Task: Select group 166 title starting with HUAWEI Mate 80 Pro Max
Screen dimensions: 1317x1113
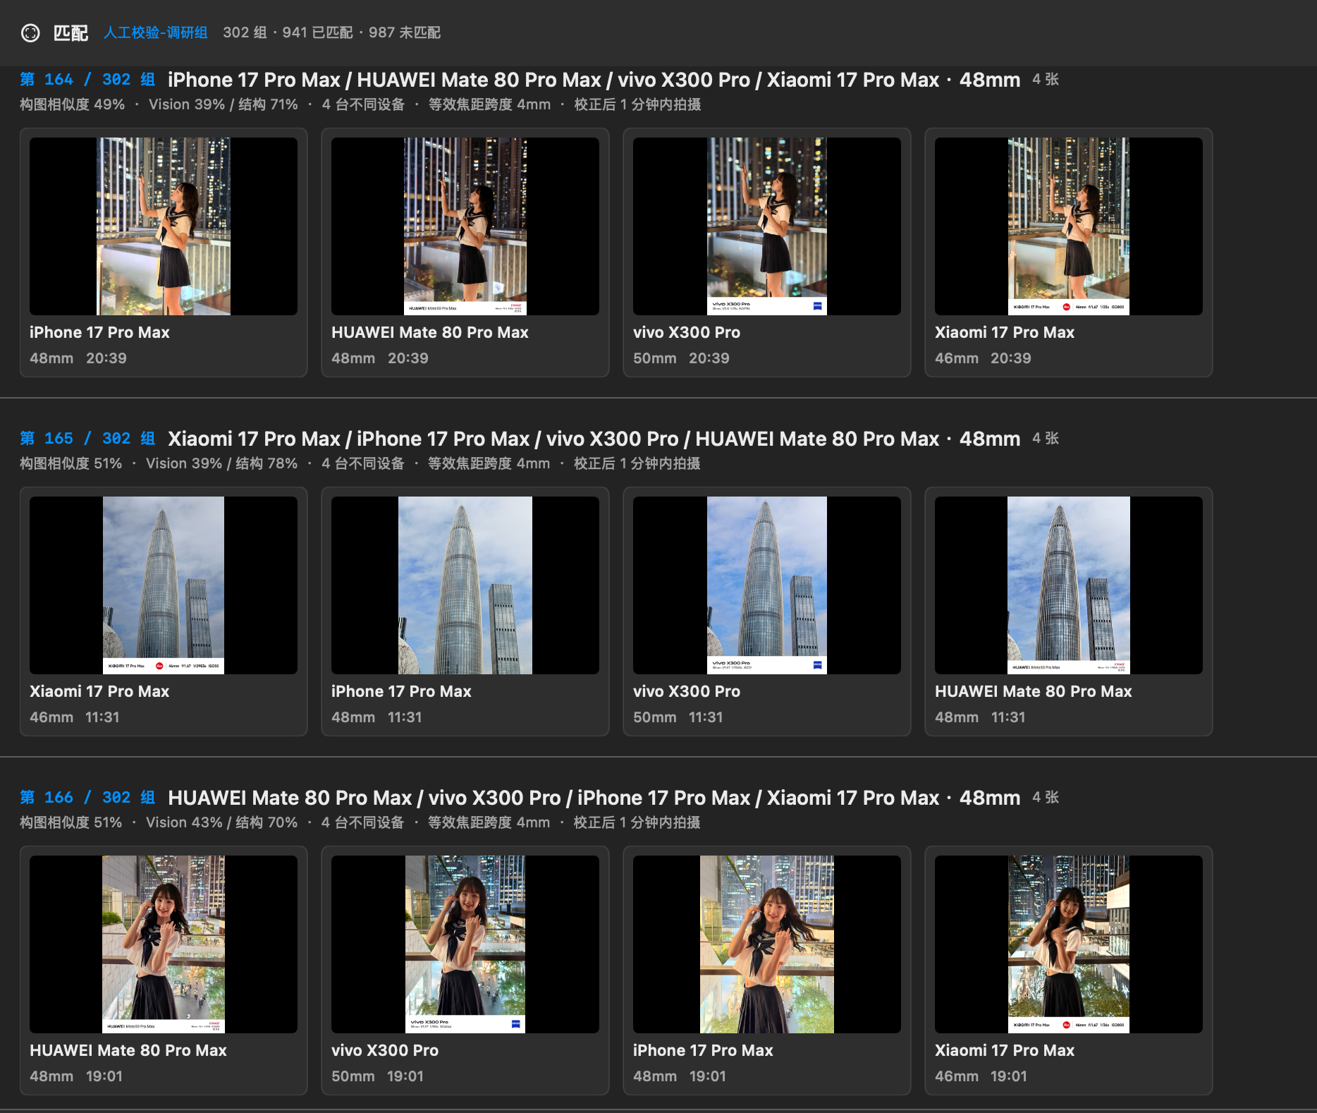Action: tap(594, 798)
